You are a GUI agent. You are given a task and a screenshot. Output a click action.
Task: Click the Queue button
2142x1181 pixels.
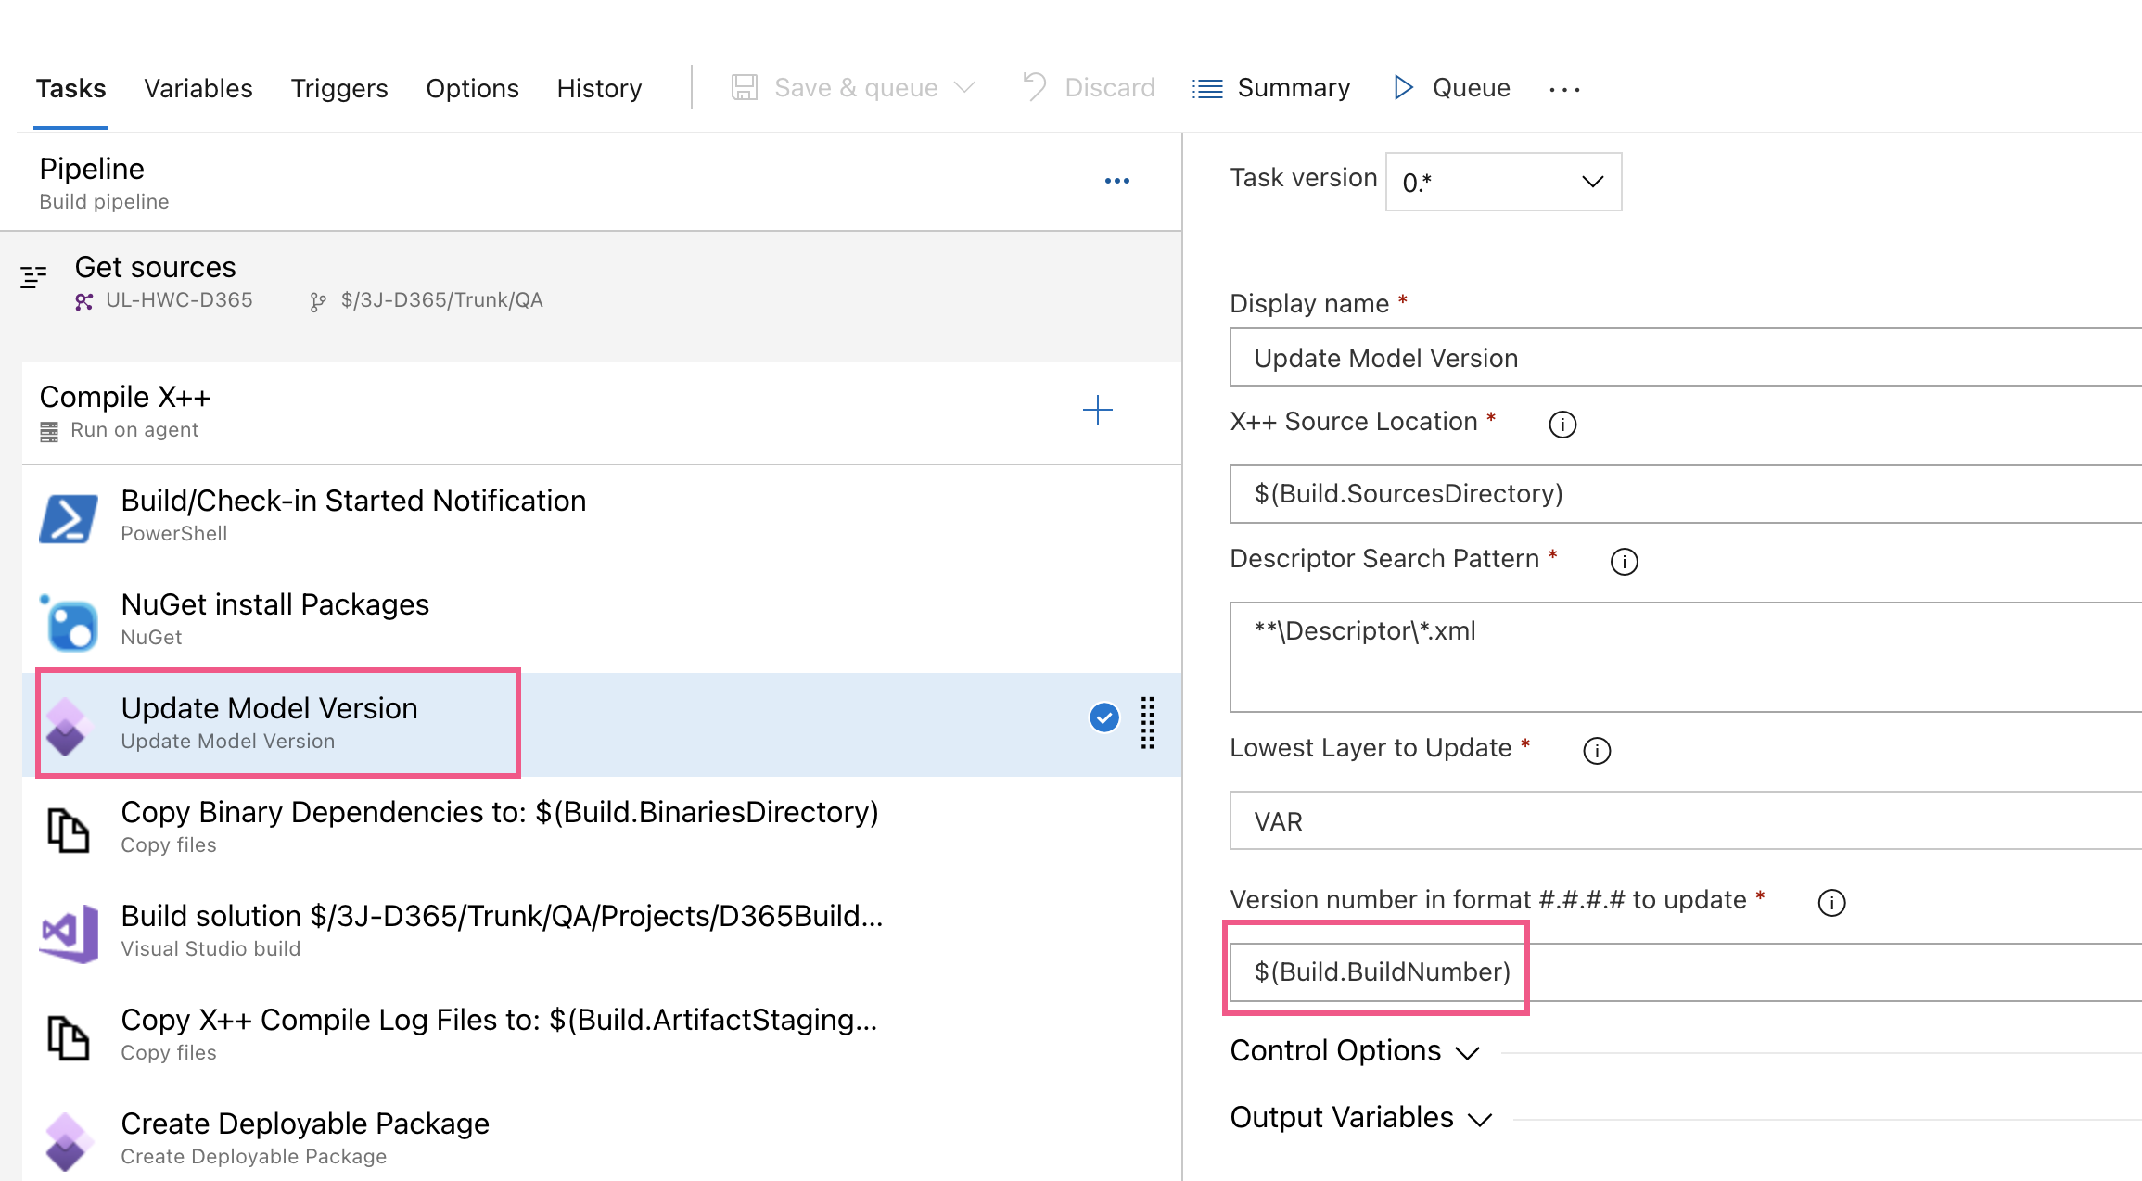(1452, 88)
